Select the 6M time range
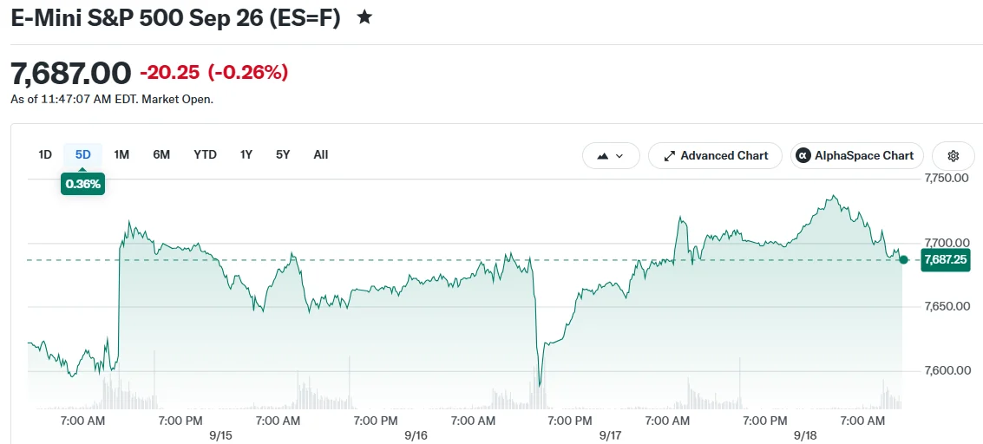The image size is (983, 444). [x=161, y=154]
